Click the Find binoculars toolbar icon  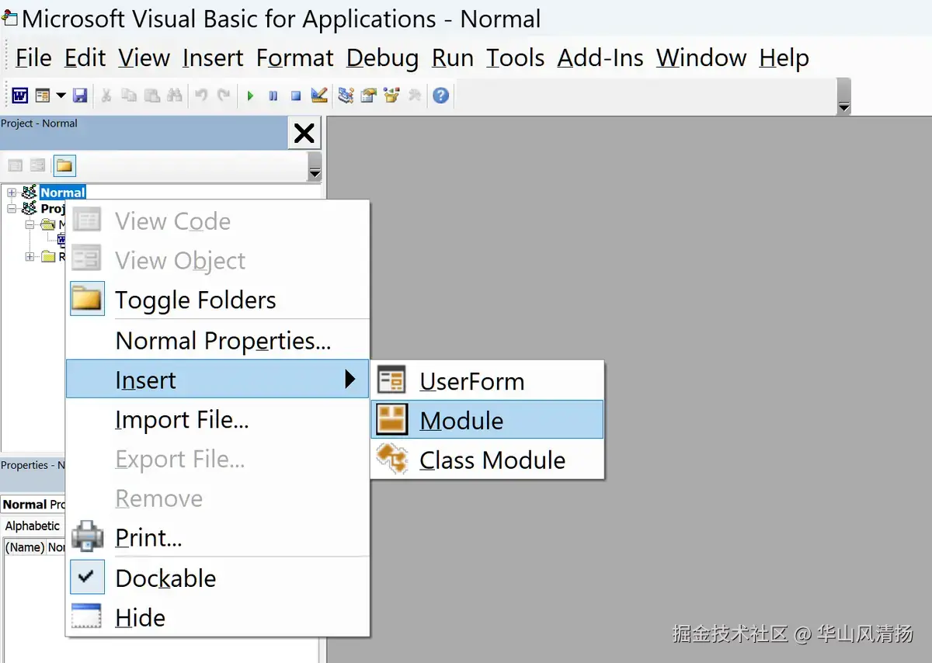pyautogui.click(x=175, y=95)
